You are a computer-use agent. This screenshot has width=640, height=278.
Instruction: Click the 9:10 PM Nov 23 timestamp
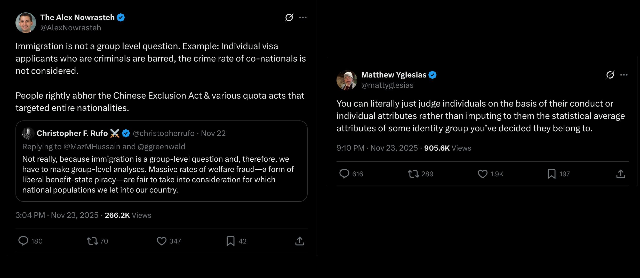pyautogui.click(x=377, y=148)
